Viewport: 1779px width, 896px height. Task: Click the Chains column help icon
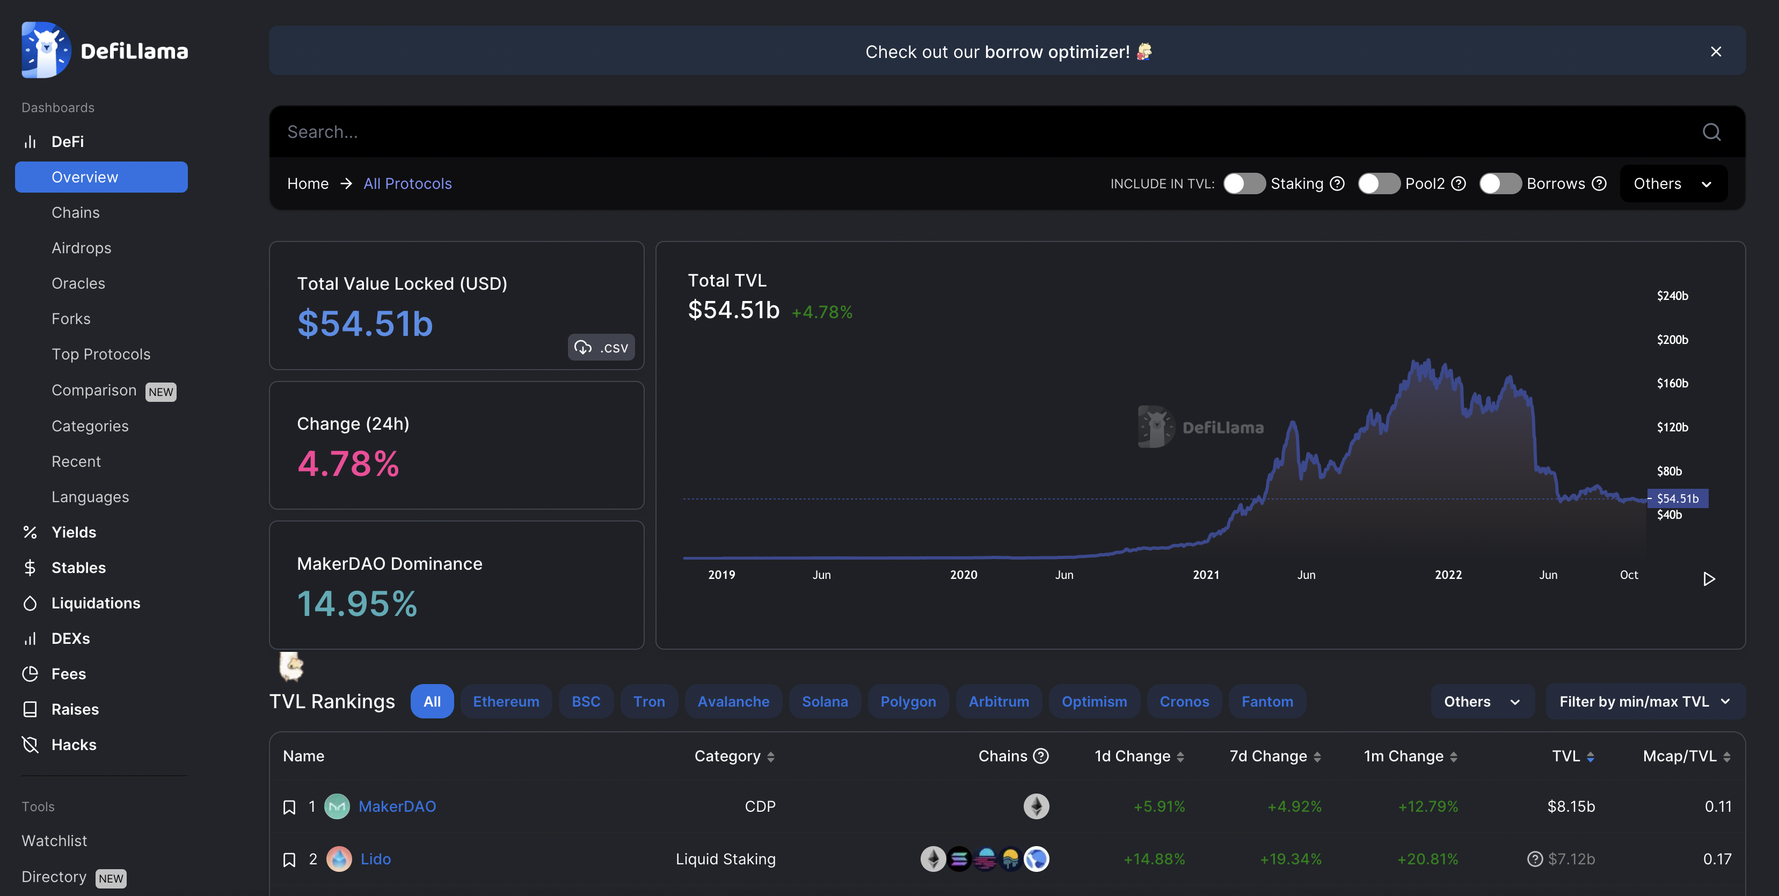pyautogui.click(x=1041, y=756)
